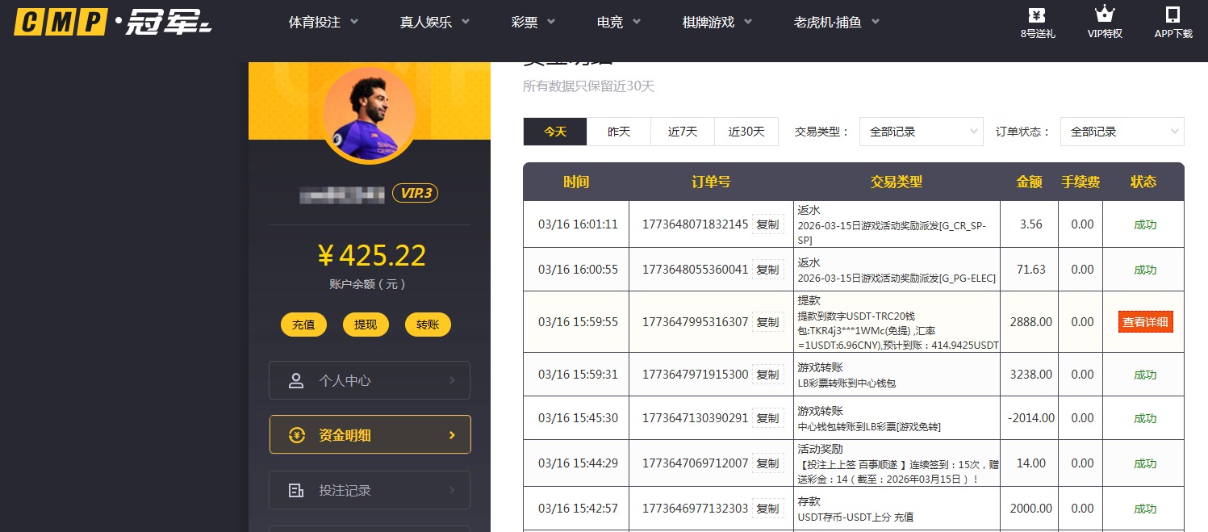Image resolution: width=1208 pixels, height=532 pixels.
Task: Click the 提现 withdrawal button
Action: 366,325
